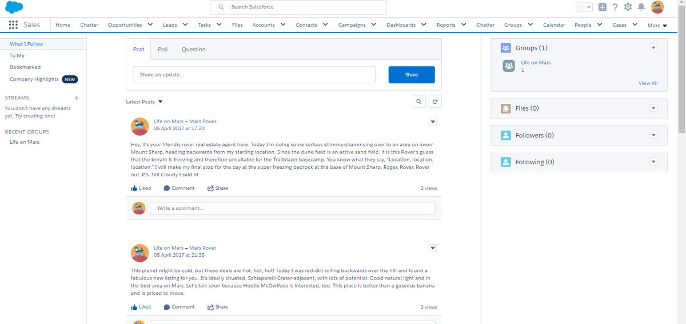This screenshot has width=686, height=324.
Task: Open the author avatar on 06 April post
Action: click(x=140, y=126)
